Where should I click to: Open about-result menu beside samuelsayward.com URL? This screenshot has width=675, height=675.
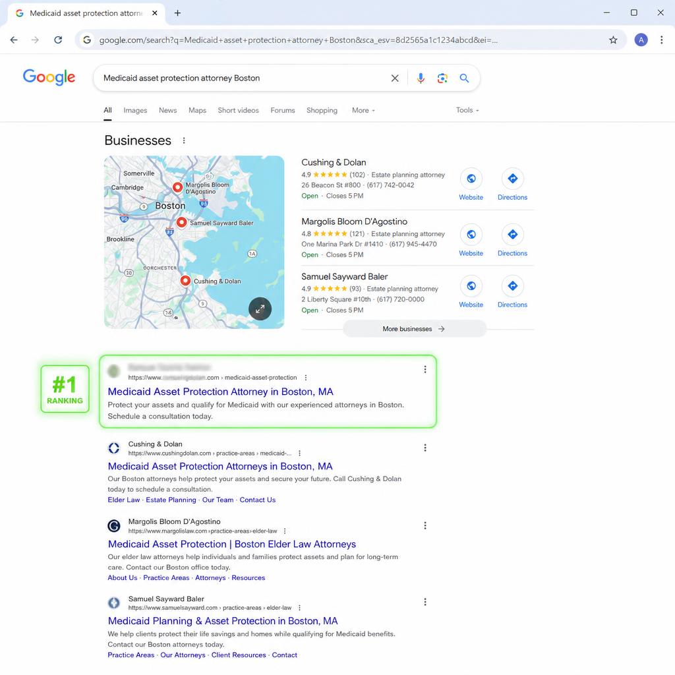[x=300, y=608]
